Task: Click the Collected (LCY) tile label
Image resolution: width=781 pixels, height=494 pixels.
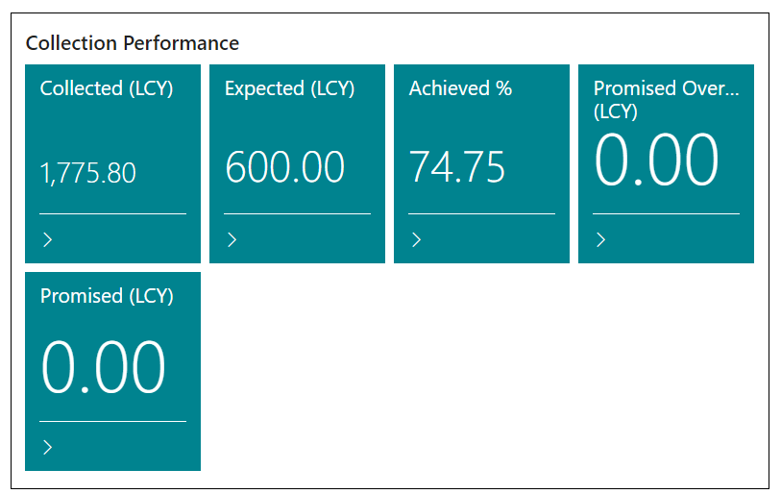Action: [107, 88]
